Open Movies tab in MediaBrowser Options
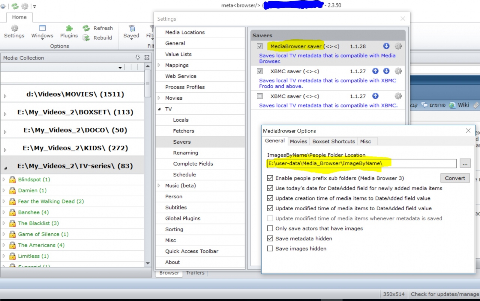480x301 pixels. pyautogui.click(x=298, y=141)
